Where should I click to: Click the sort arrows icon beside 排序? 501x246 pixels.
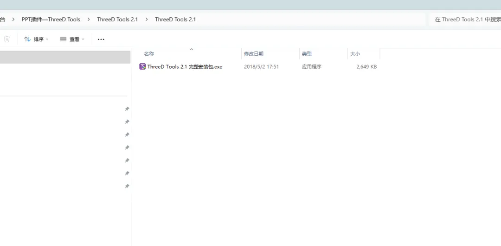click(27, 39)
